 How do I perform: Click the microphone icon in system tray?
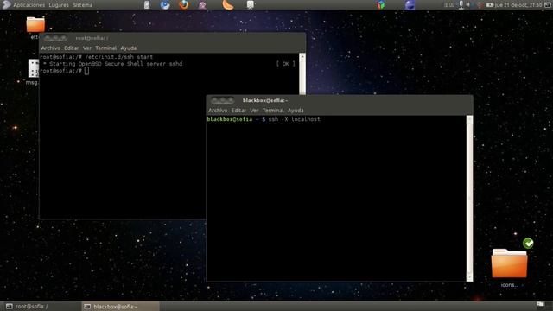click(461, 4)
